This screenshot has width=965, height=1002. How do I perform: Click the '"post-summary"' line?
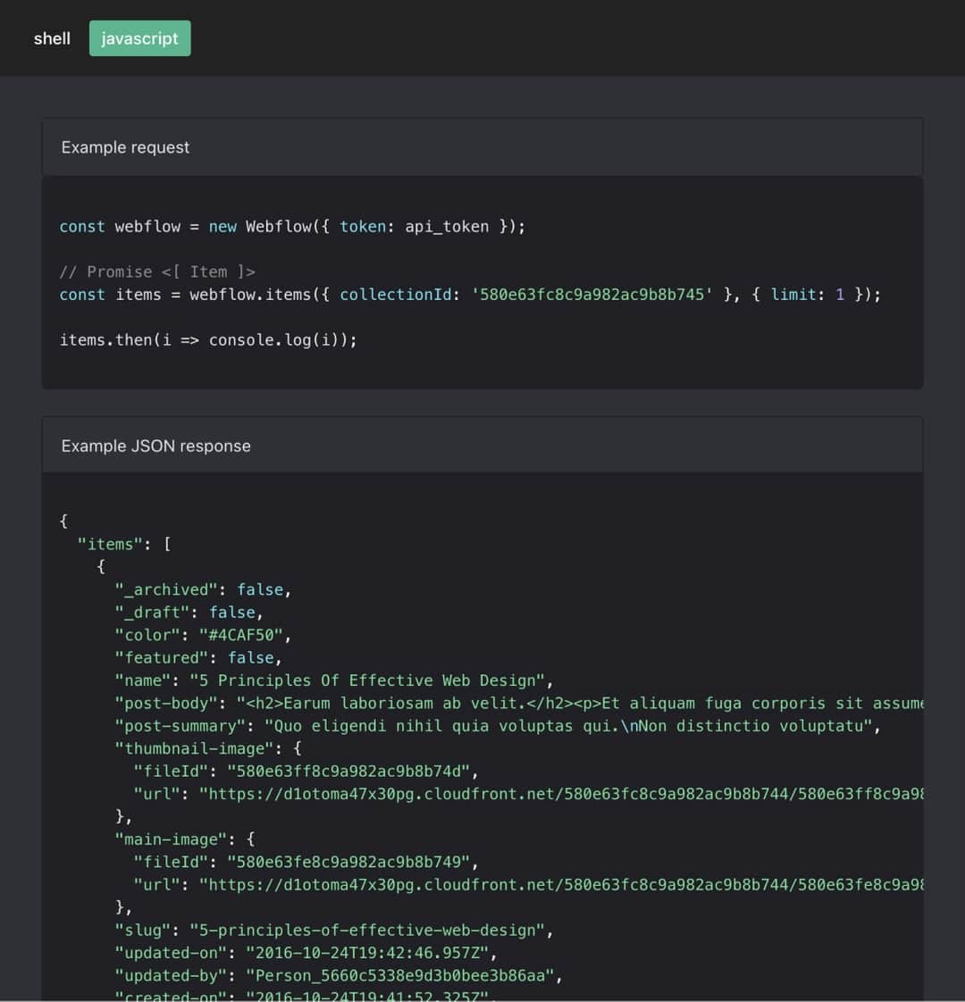coord(498,726)
